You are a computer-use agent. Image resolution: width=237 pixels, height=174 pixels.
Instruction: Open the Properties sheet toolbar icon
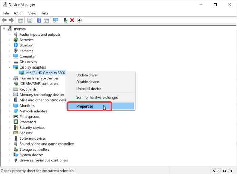[x=30, y=20]
